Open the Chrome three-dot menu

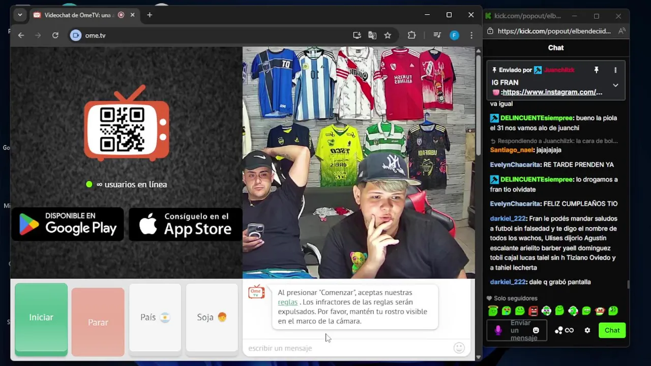point(471,35)
